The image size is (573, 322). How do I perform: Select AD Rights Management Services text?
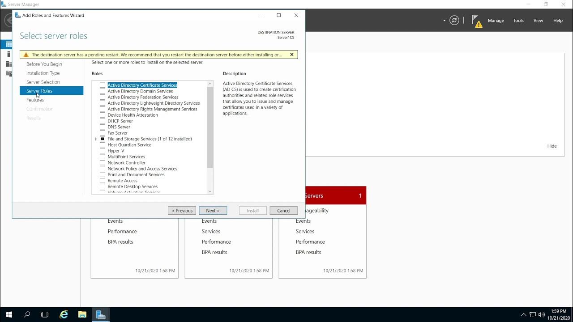152,109
